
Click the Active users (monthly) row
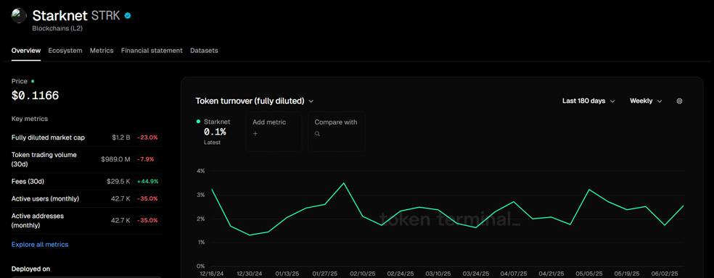pyautogui.click(x=86, y=198)
